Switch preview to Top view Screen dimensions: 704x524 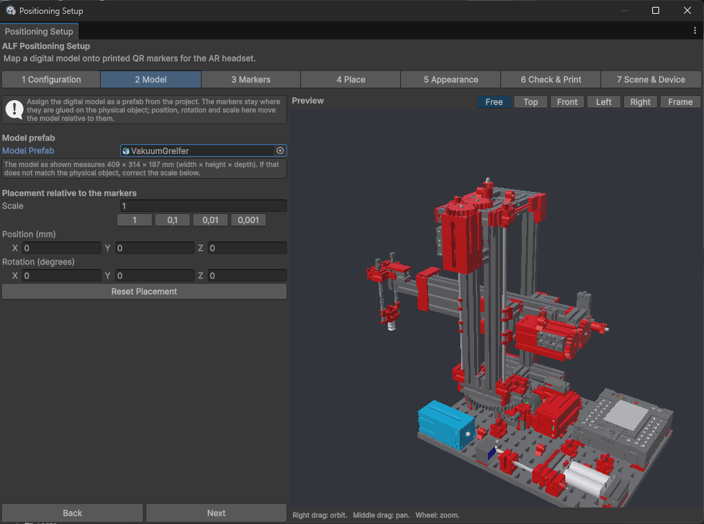pos(531,102)
